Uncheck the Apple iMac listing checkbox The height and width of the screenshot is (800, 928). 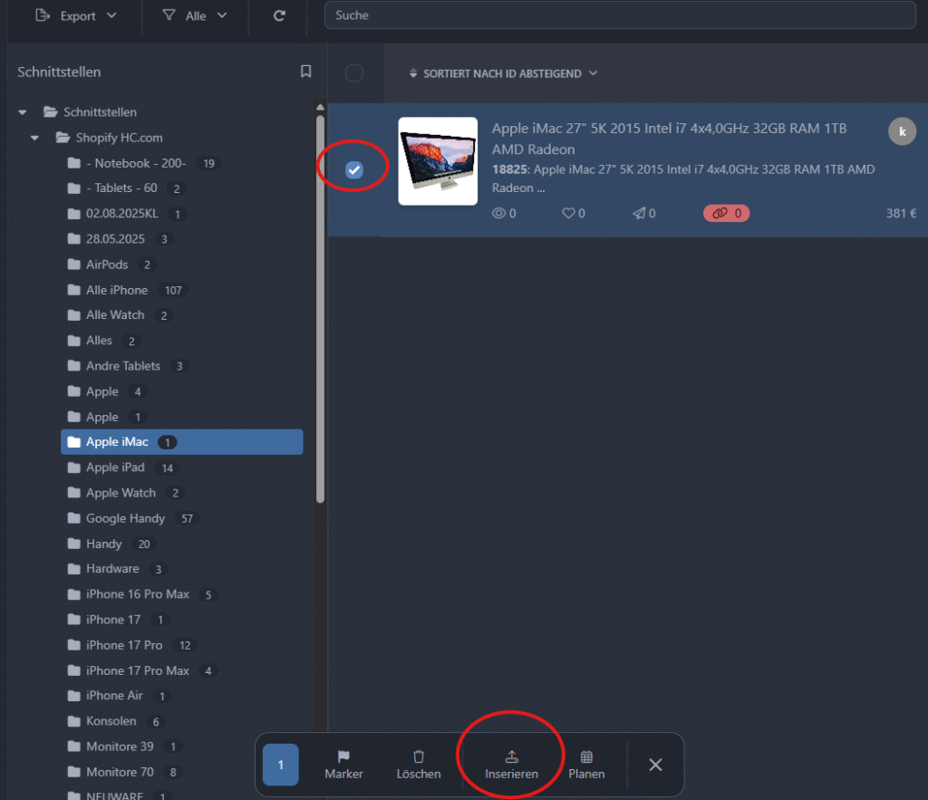click(354, 169)
